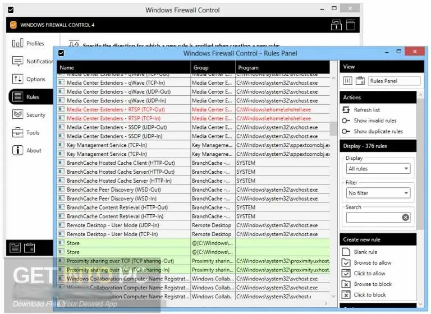Sort rules by Program column header
Screen dimensions: 431x314
click(283, 68)
